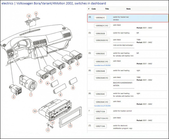Image resolution: width=169 pixels, height=139 pixels.
Task: Select part code 1J0927133A for traction control
Action: [100, 111]
